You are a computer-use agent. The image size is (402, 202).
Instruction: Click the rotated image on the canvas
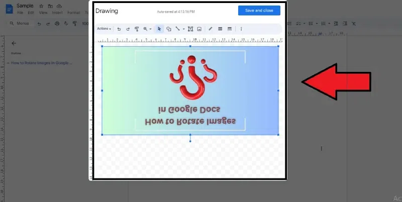pos(190,90)
